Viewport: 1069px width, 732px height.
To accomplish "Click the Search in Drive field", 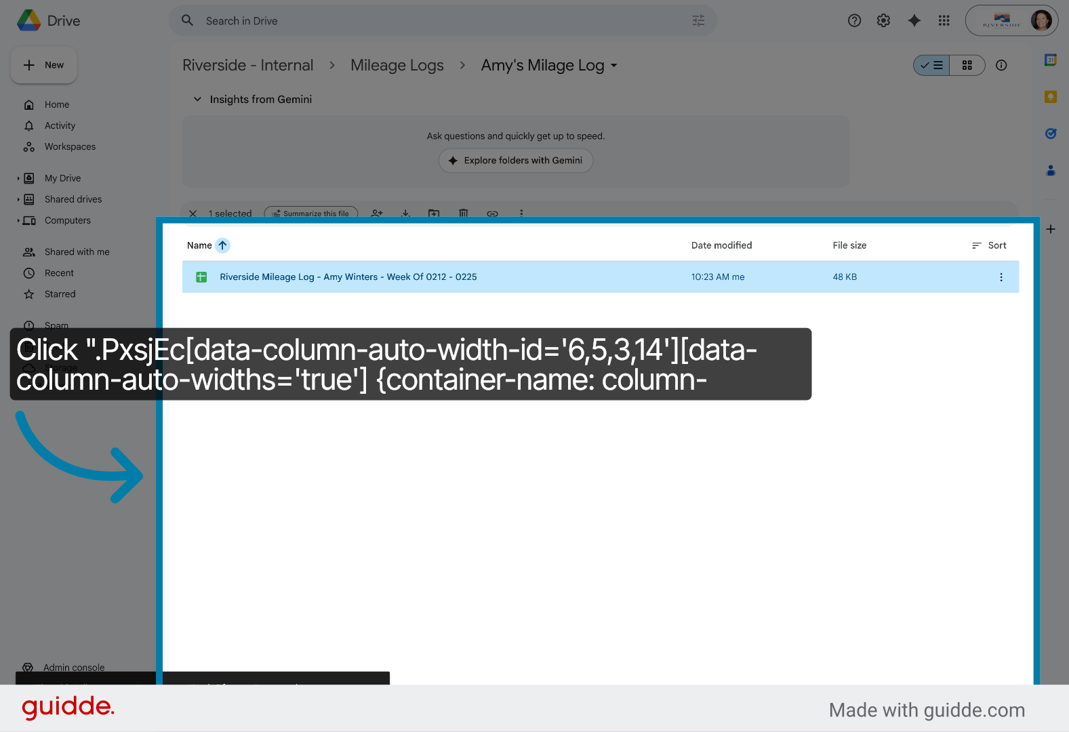I will [443, 21].
